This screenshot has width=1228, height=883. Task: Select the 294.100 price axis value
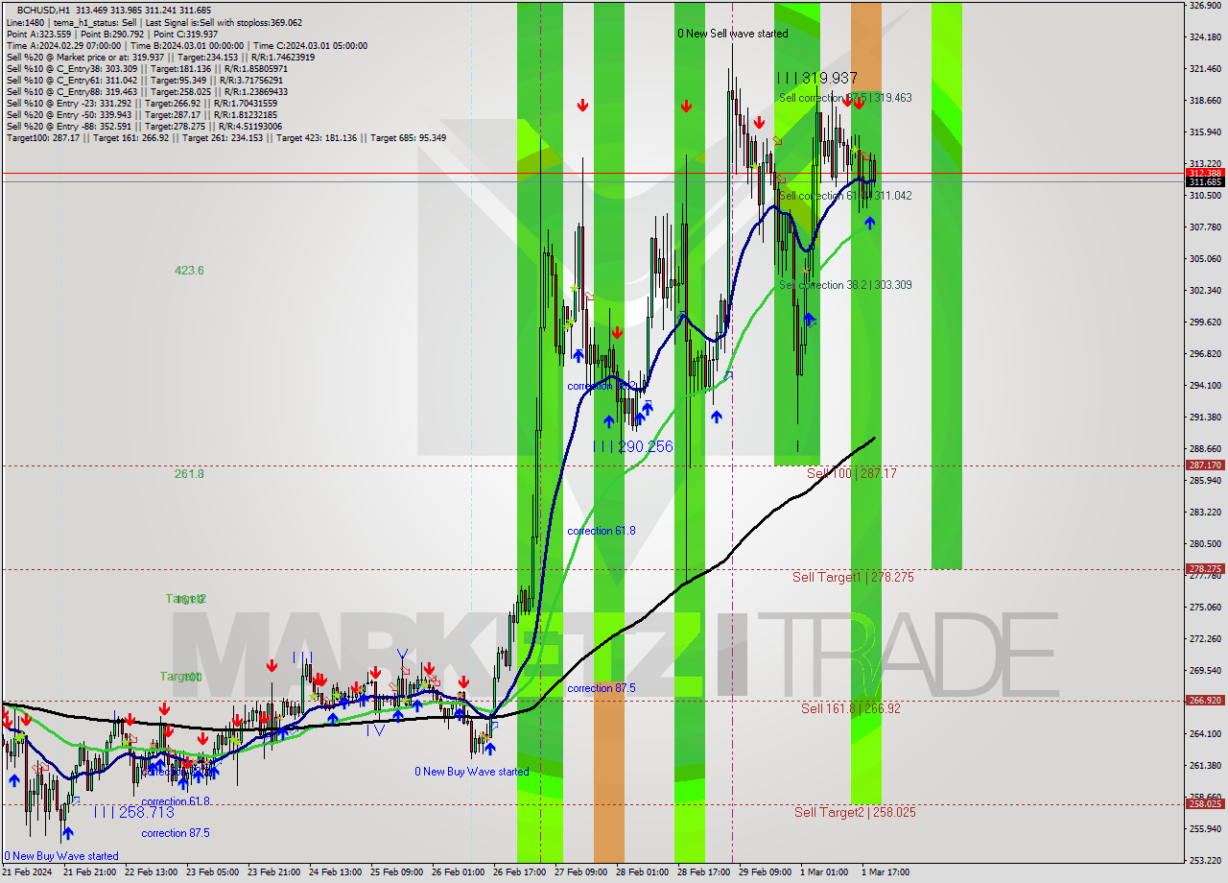click(x=1205, y=386)
